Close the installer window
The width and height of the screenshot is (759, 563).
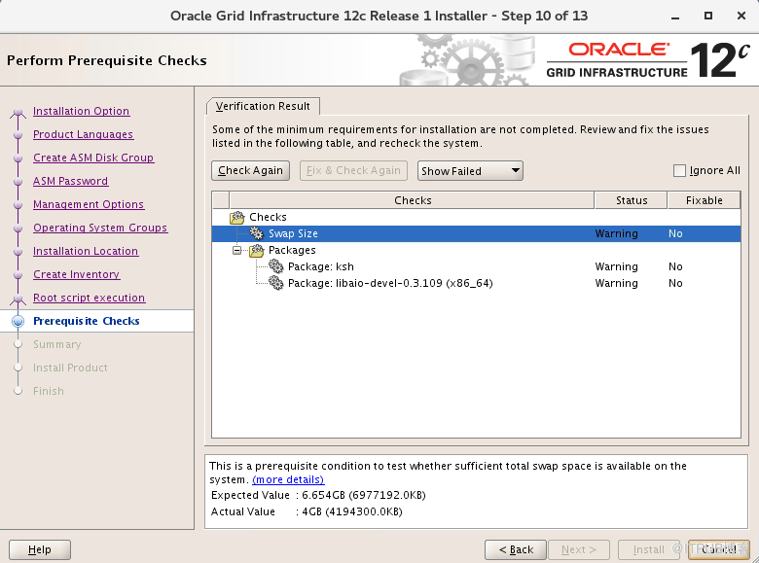tap(741, 16)
